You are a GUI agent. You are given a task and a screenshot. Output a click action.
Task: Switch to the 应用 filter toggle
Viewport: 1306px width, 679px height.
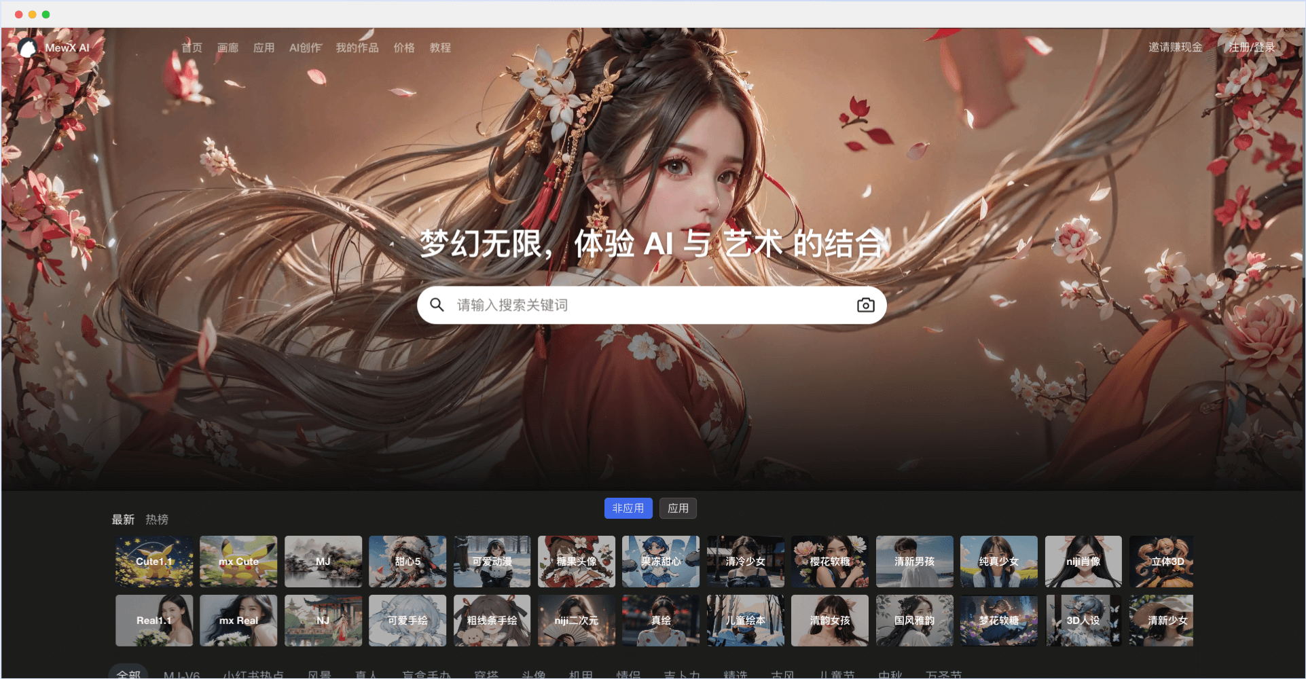pos(678,508)
